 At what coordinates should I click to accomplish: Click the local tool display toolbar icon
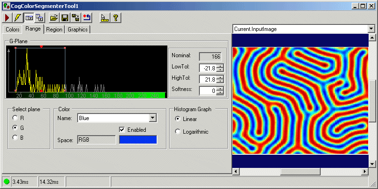29,18
